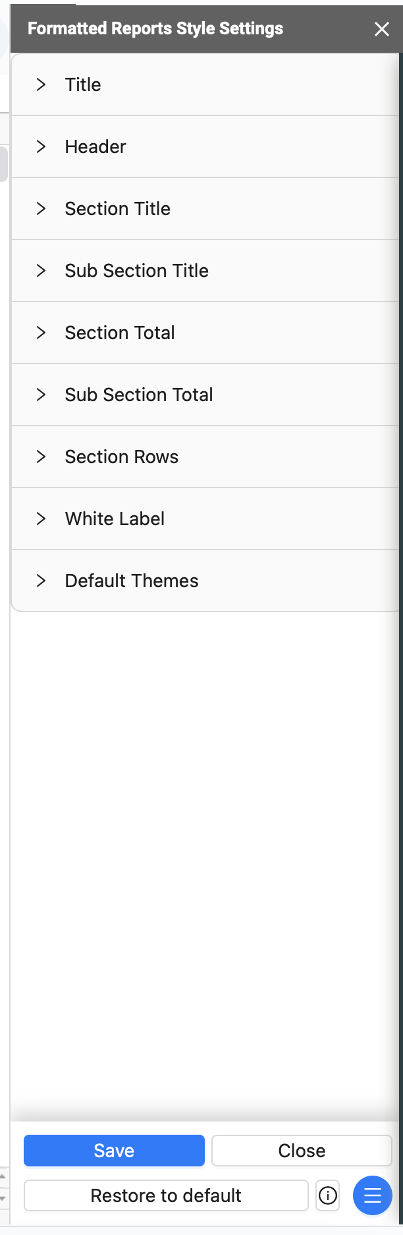Screen dimensions: 403x1235
Task: Expand the White Label chevron
Action: point(41,519)
